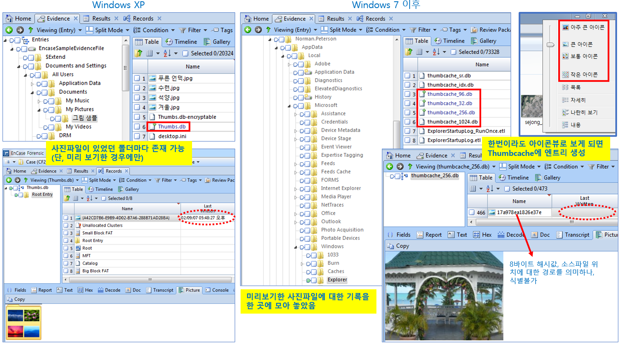Image resolution: width=620 pixels, height=345 pixels.
Task: Check thumbcache_sr.db row checkbox
Action: coord(407,76)
